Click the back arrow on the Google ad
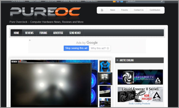Viewport: 179px width, 108px height. tap(30, 40)
